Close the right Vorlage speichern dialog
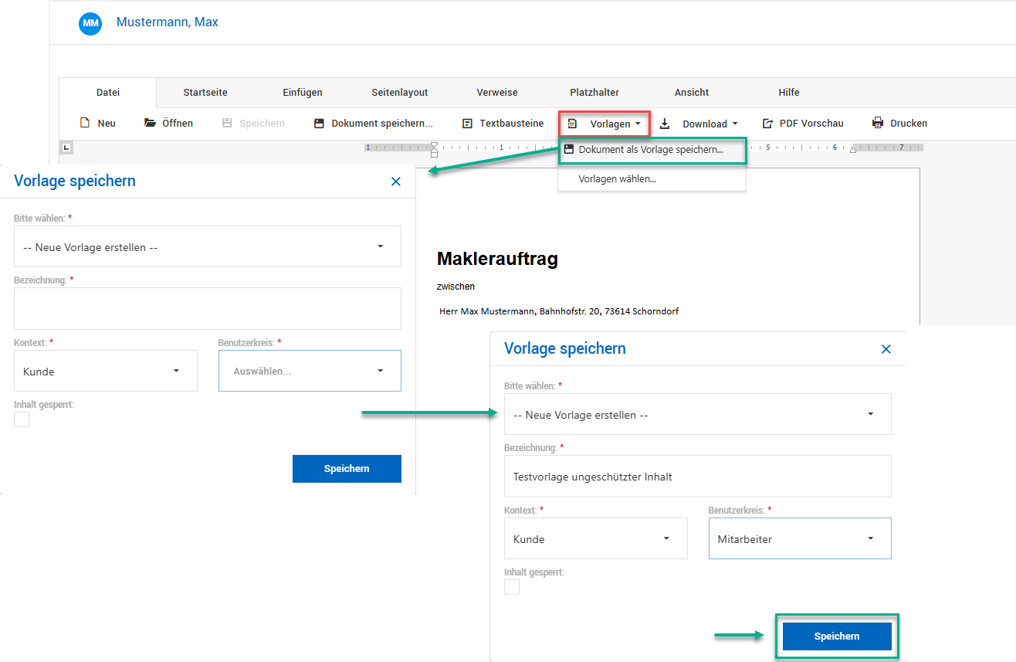The image size is (1016, 662). tap(886, 349)
